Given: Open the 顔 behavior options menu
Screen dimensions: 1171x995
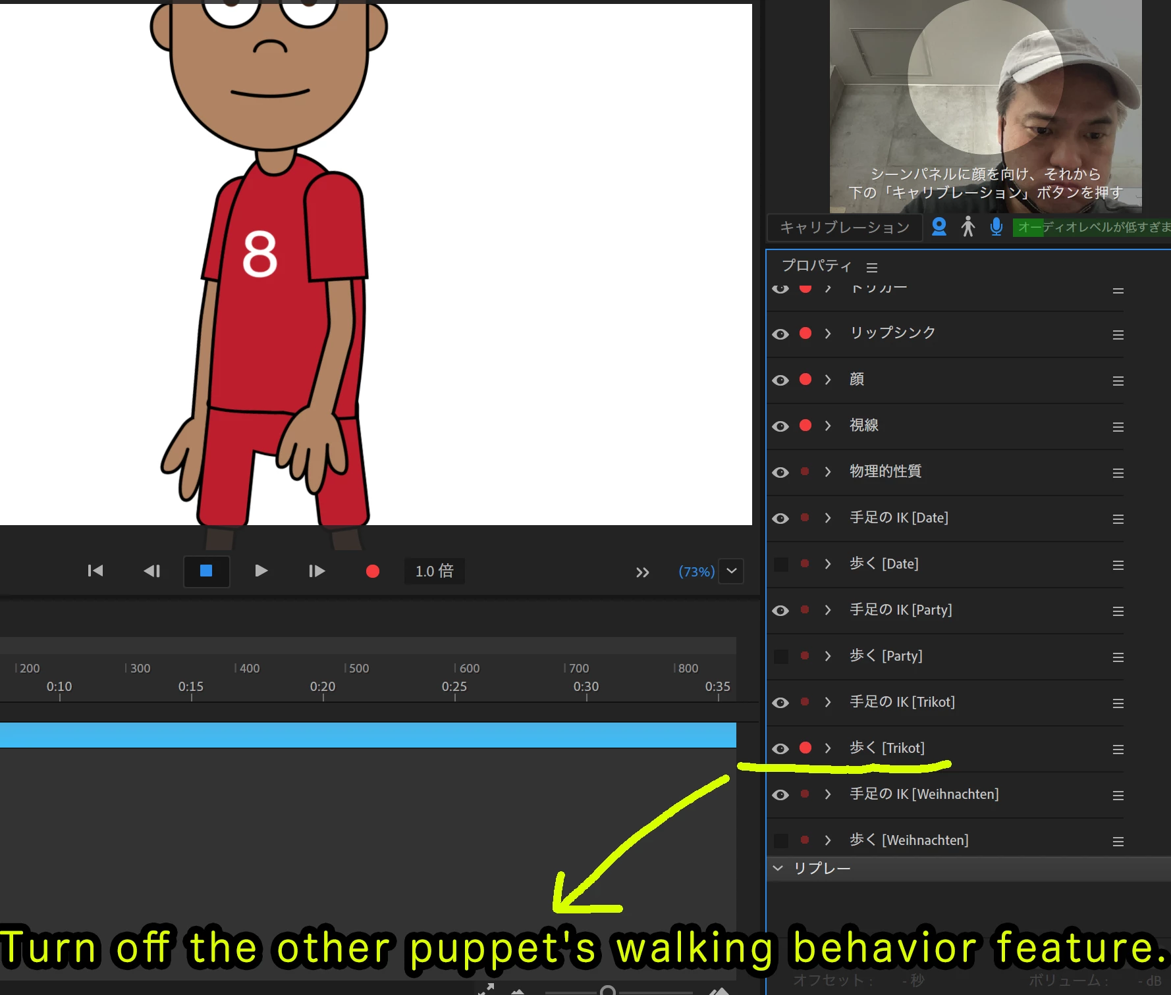Looking at the screenshot, I should coord(1118,381).
